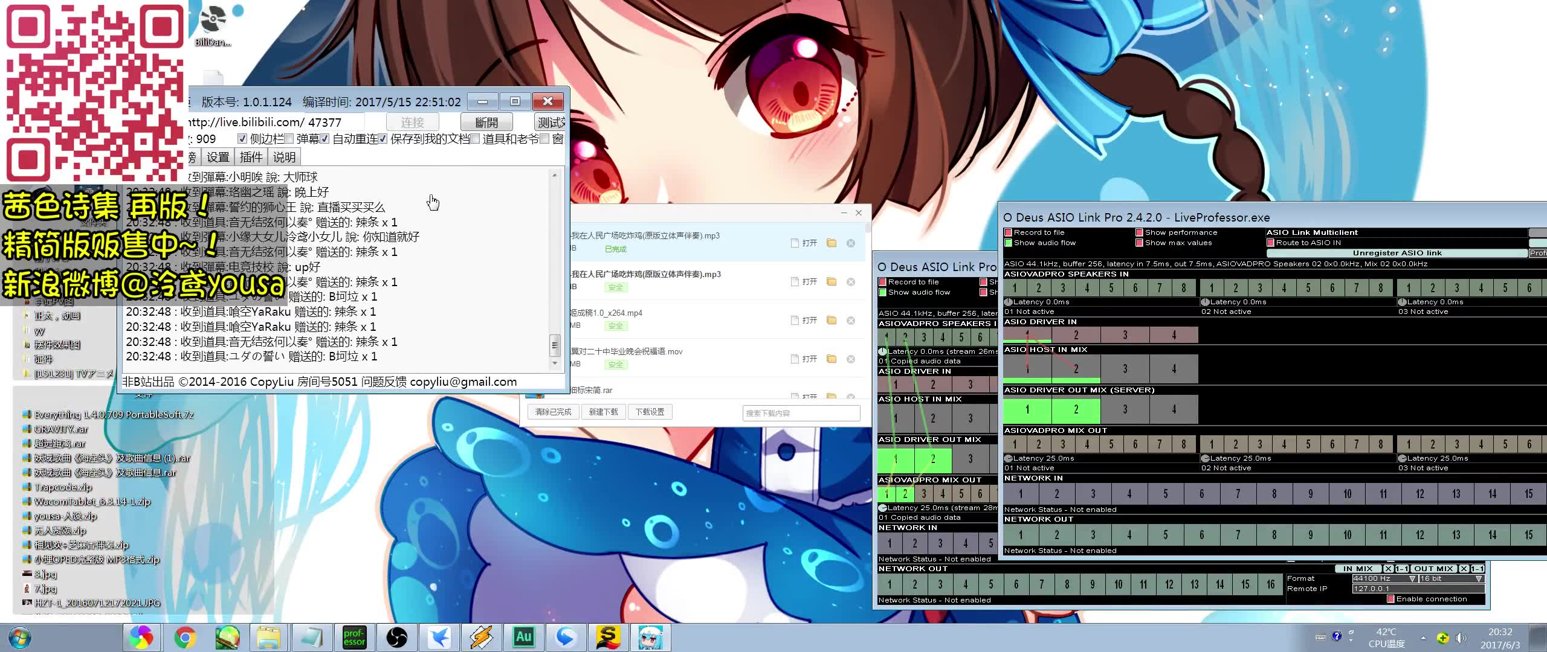Open the Xunlei blue bird taskbar icon
The width and height of the screenshot is (1547, 652).
[439, 638]
